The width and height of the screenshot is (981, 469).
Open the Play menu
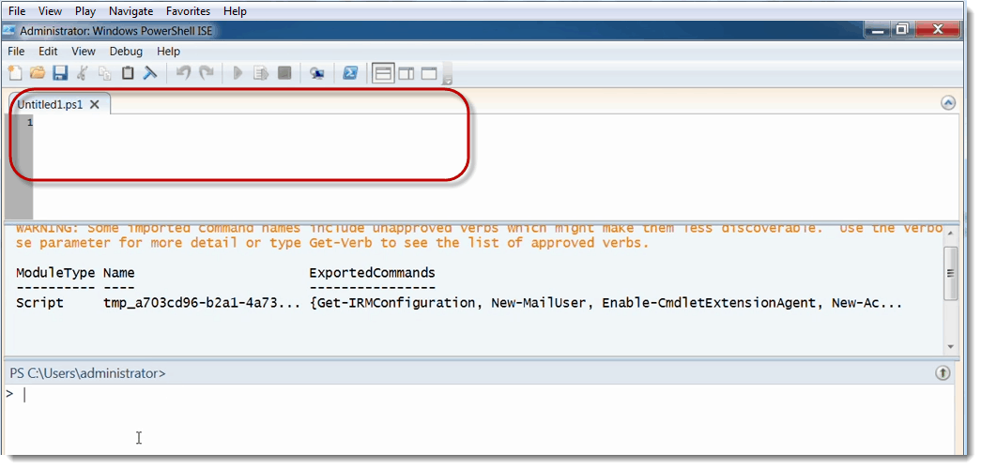(85, 10)
